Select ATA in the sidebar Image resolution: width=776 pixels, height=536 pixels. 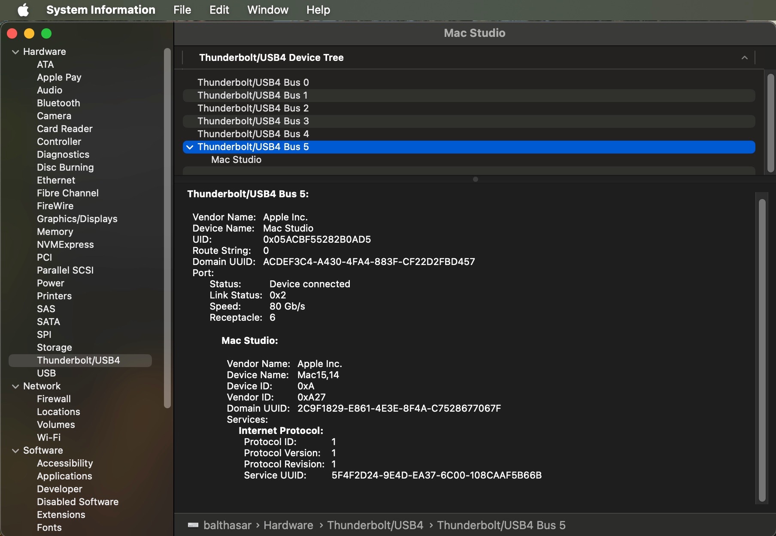click(45, 64)
